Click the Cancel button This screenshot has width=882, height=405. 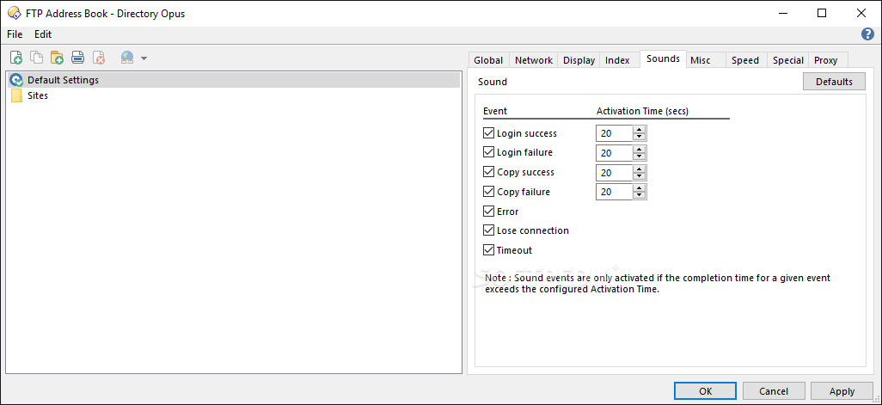[x=774, y=391]
